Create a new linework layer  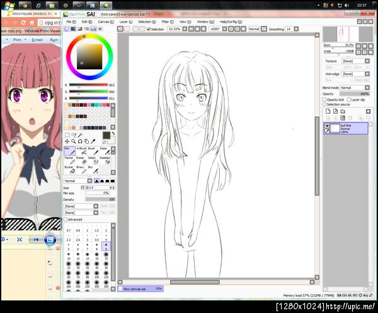(335, 111)
